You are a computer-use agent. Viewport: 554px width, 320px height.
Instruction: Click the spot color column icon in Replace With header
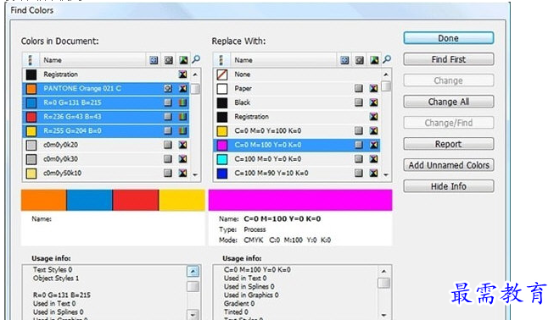(x=360, y=60)
